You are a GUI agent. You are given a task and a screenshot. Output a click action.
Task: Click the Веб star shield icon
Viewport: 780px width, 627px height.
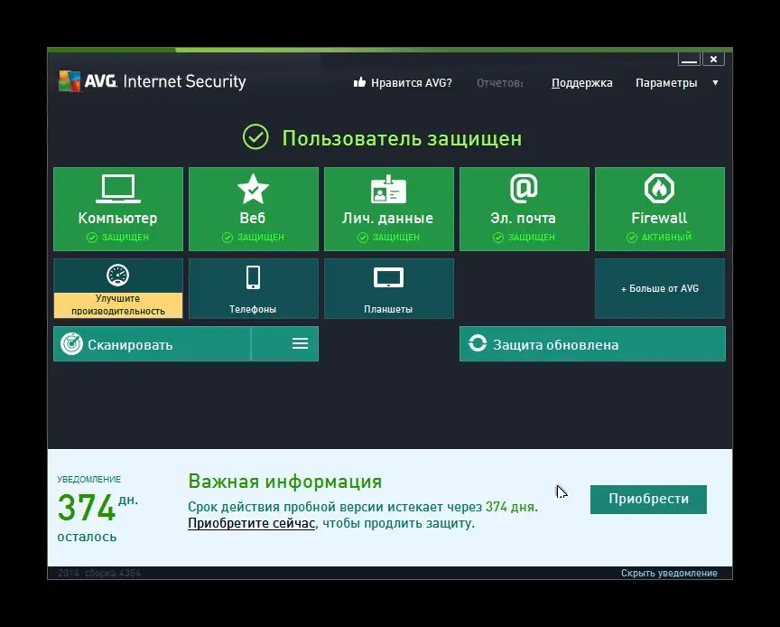click(253, 189)
